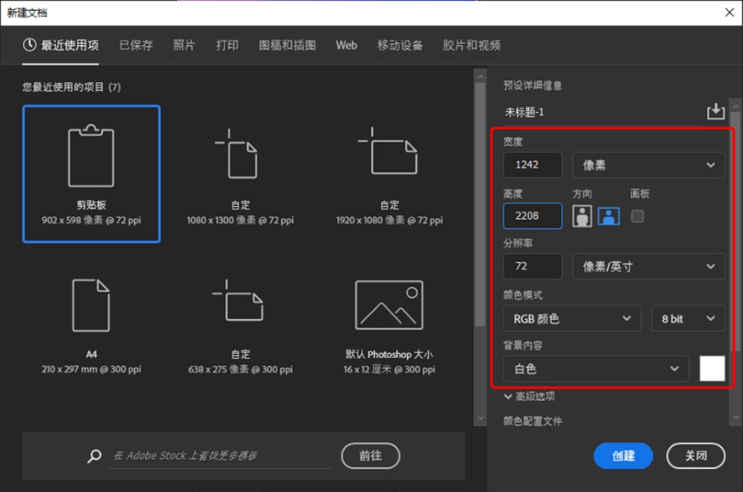Select landscape orientation icon

[x=608, y=216]
